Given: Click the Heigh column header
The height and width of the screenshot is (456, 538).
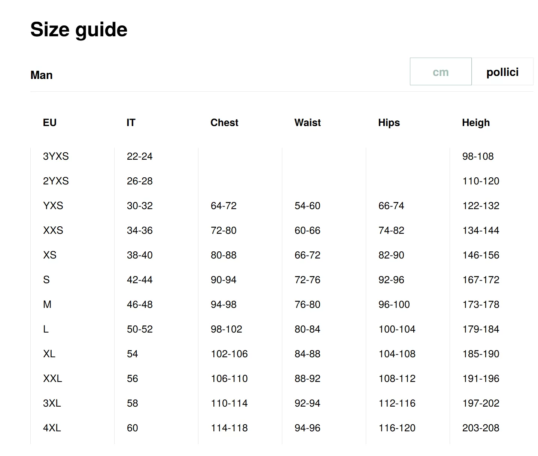Looking at the screenshot, I should point(475,123).
